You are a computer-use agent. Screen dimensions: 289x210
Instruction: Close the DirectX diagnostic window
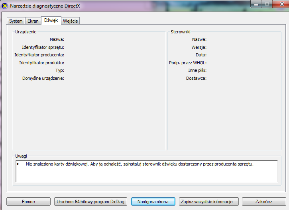point(282,4)
